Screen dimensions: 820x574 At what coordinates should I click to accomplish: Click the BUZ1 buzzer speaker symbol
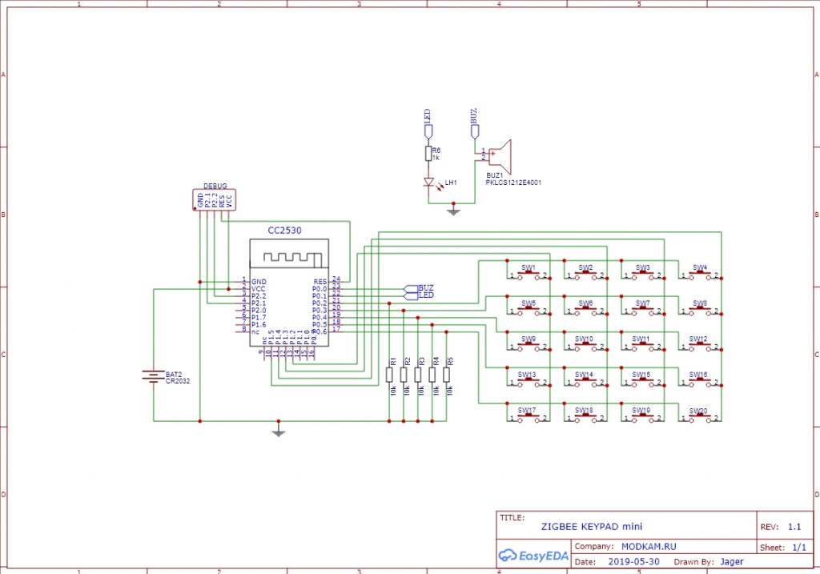click(x=500, y=157)
